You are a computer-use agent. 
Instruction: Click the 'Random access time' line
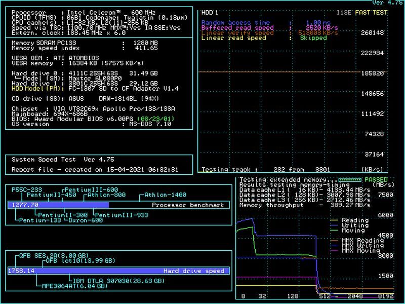[266, 23]
